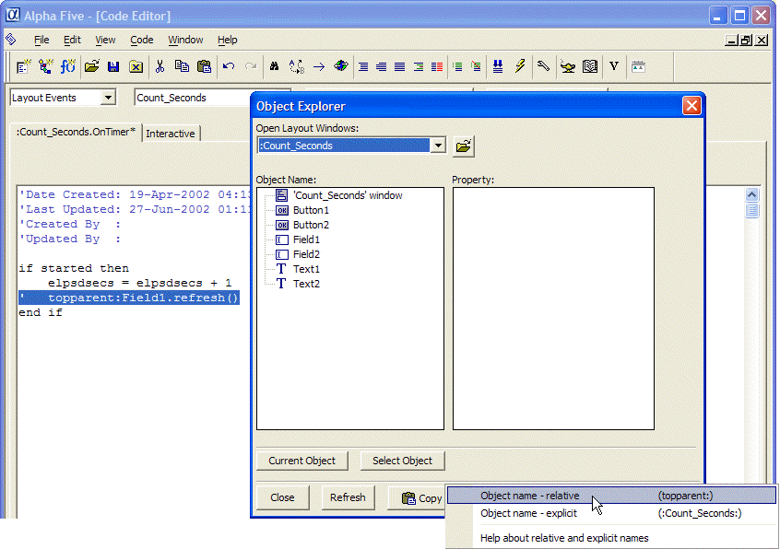Select Text1 in the object list
This screenshot has width=780, height=549.
[298, 269]
